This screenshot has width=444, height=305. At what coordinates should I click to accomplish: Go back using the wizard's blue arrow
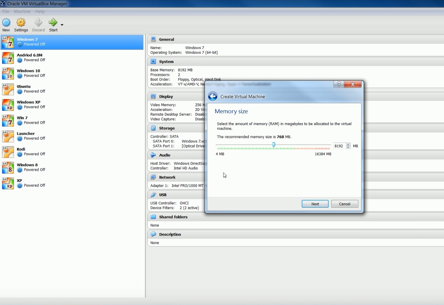(213, 96)
